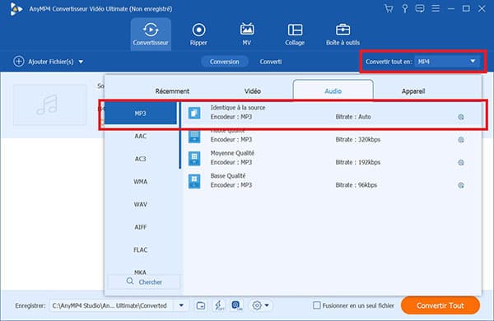Select WAV in the format list

point(140,204)
